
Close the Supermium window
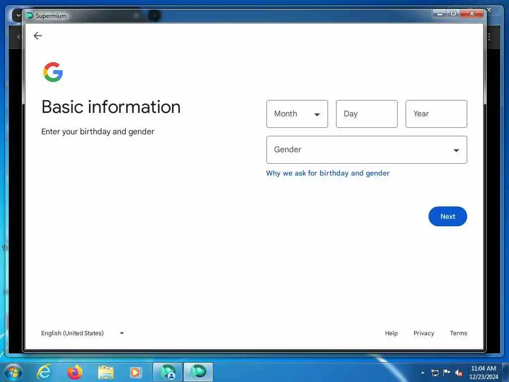pyautogui.click(x=472, y=13)
